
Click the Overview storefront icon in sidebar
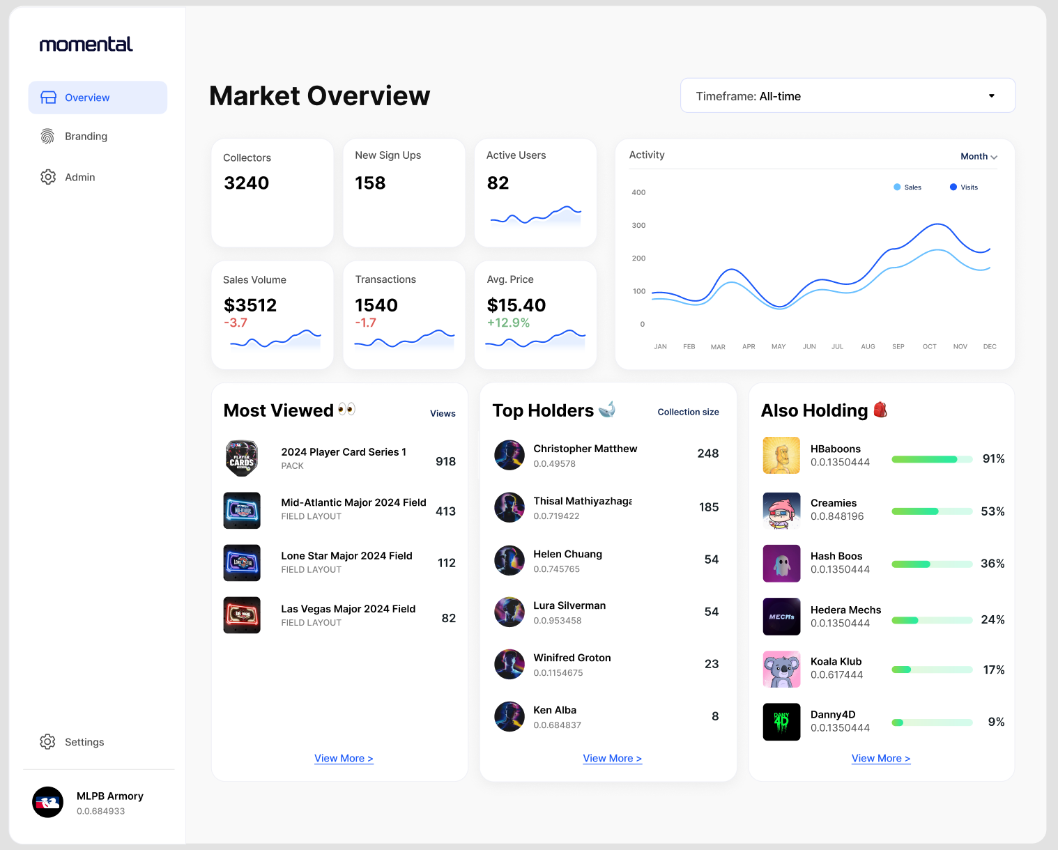[x=48, y=98]
